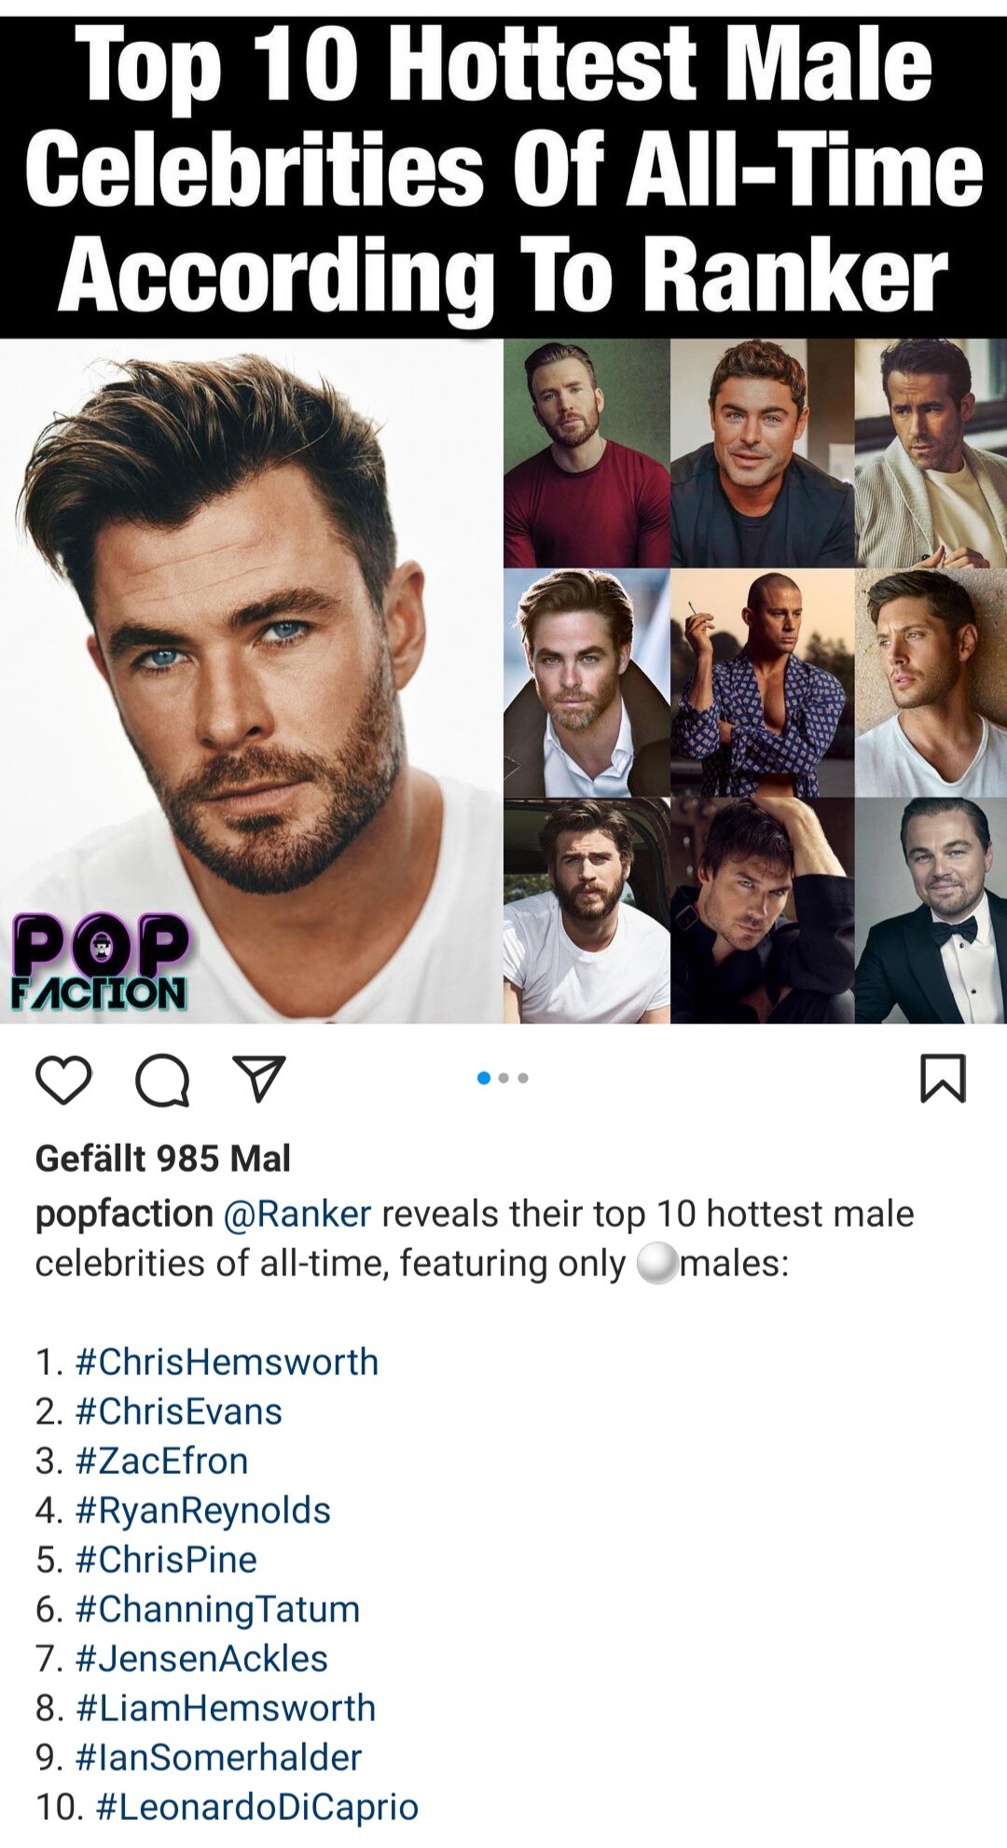Tap the heart like icon
This screenshot has height=1848, width=1007.
[x=63, y=1080]
